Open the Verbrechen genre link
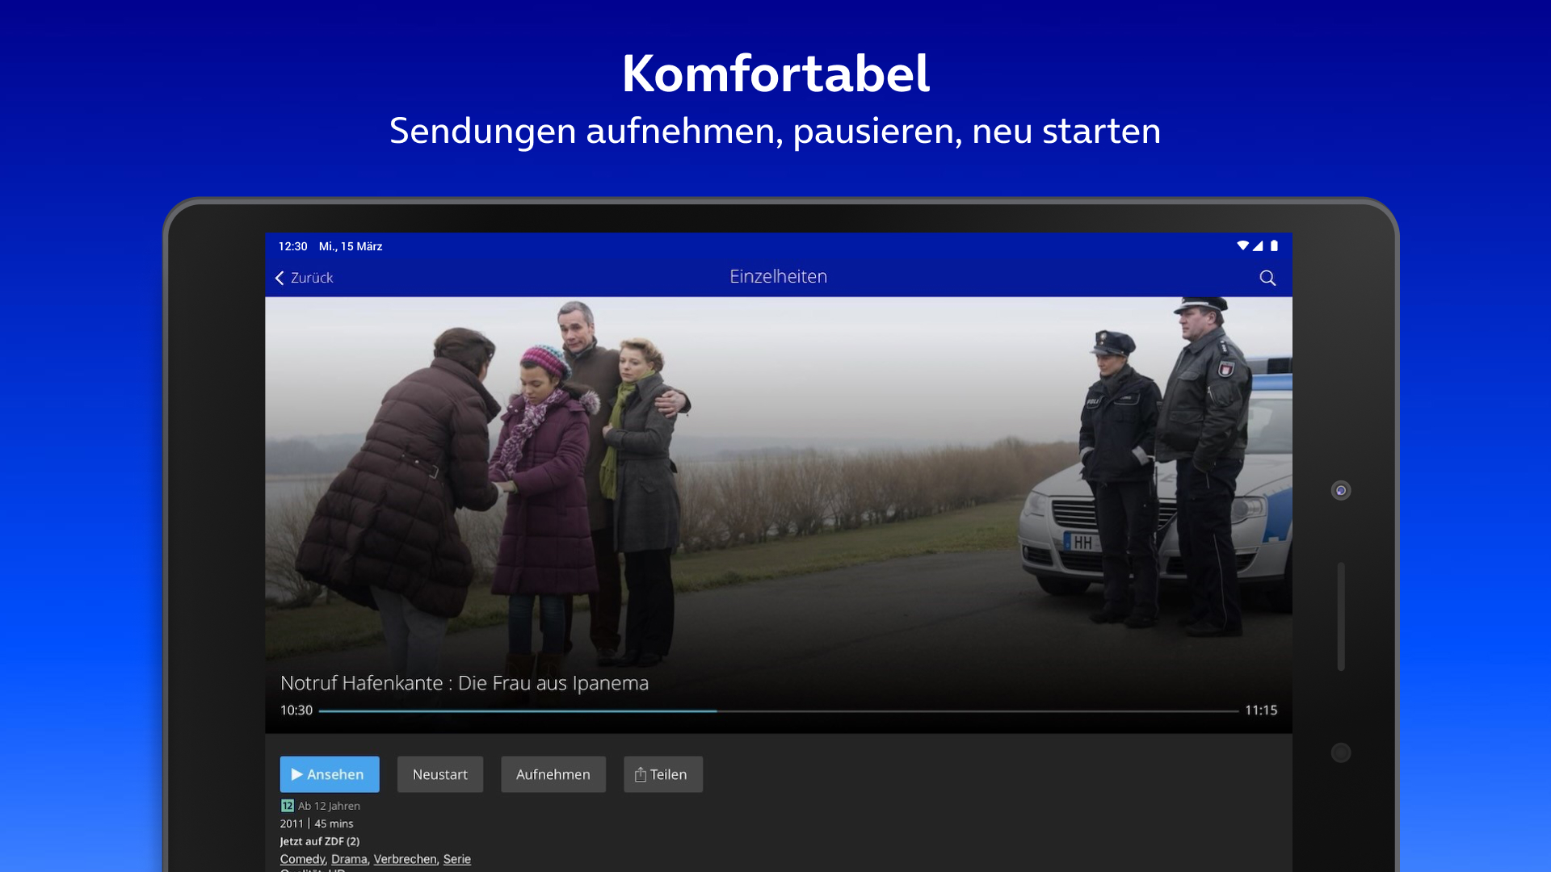 [x=405, y=859]
